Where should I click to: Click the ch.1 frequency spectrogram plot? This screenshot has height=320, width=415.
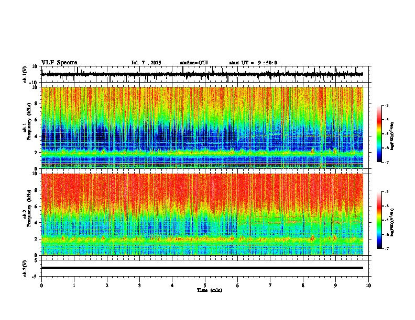(x=202, y=128)
